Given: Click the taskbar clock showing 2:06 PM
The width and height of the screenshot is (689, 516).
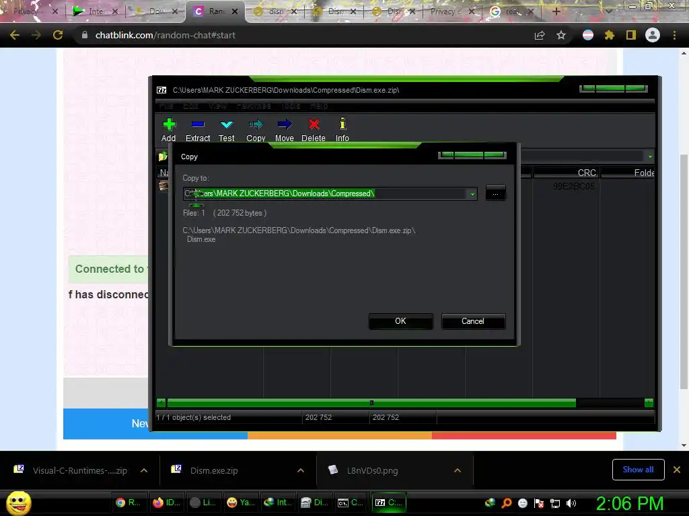Looking at the screenshot, I should pos(630,503).
